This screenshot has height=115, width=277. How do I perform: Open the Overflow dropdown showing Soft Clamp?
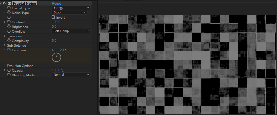71,31
